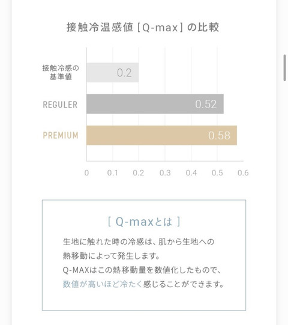Click the first line 生地に触れた時の冷感は
288x325 pixels.
[139, 242]
